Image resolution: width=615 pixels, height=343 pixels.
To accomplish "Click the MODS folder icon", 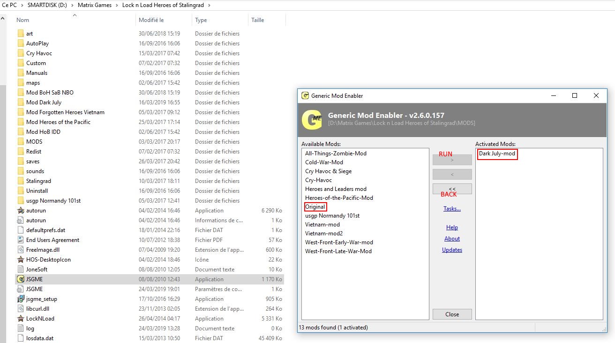I will click(20, 141).
